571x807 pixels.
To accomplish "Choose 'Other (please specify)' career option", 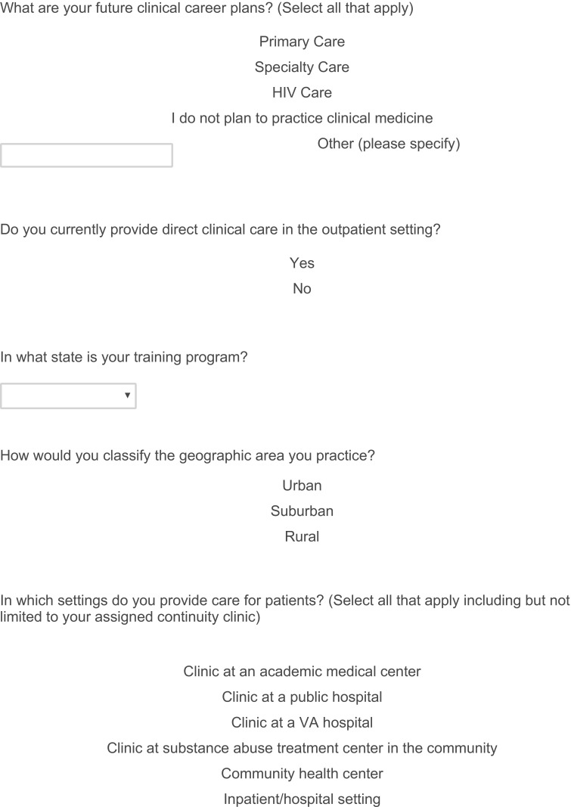I will pyautogui.click(x=388, y=144).
